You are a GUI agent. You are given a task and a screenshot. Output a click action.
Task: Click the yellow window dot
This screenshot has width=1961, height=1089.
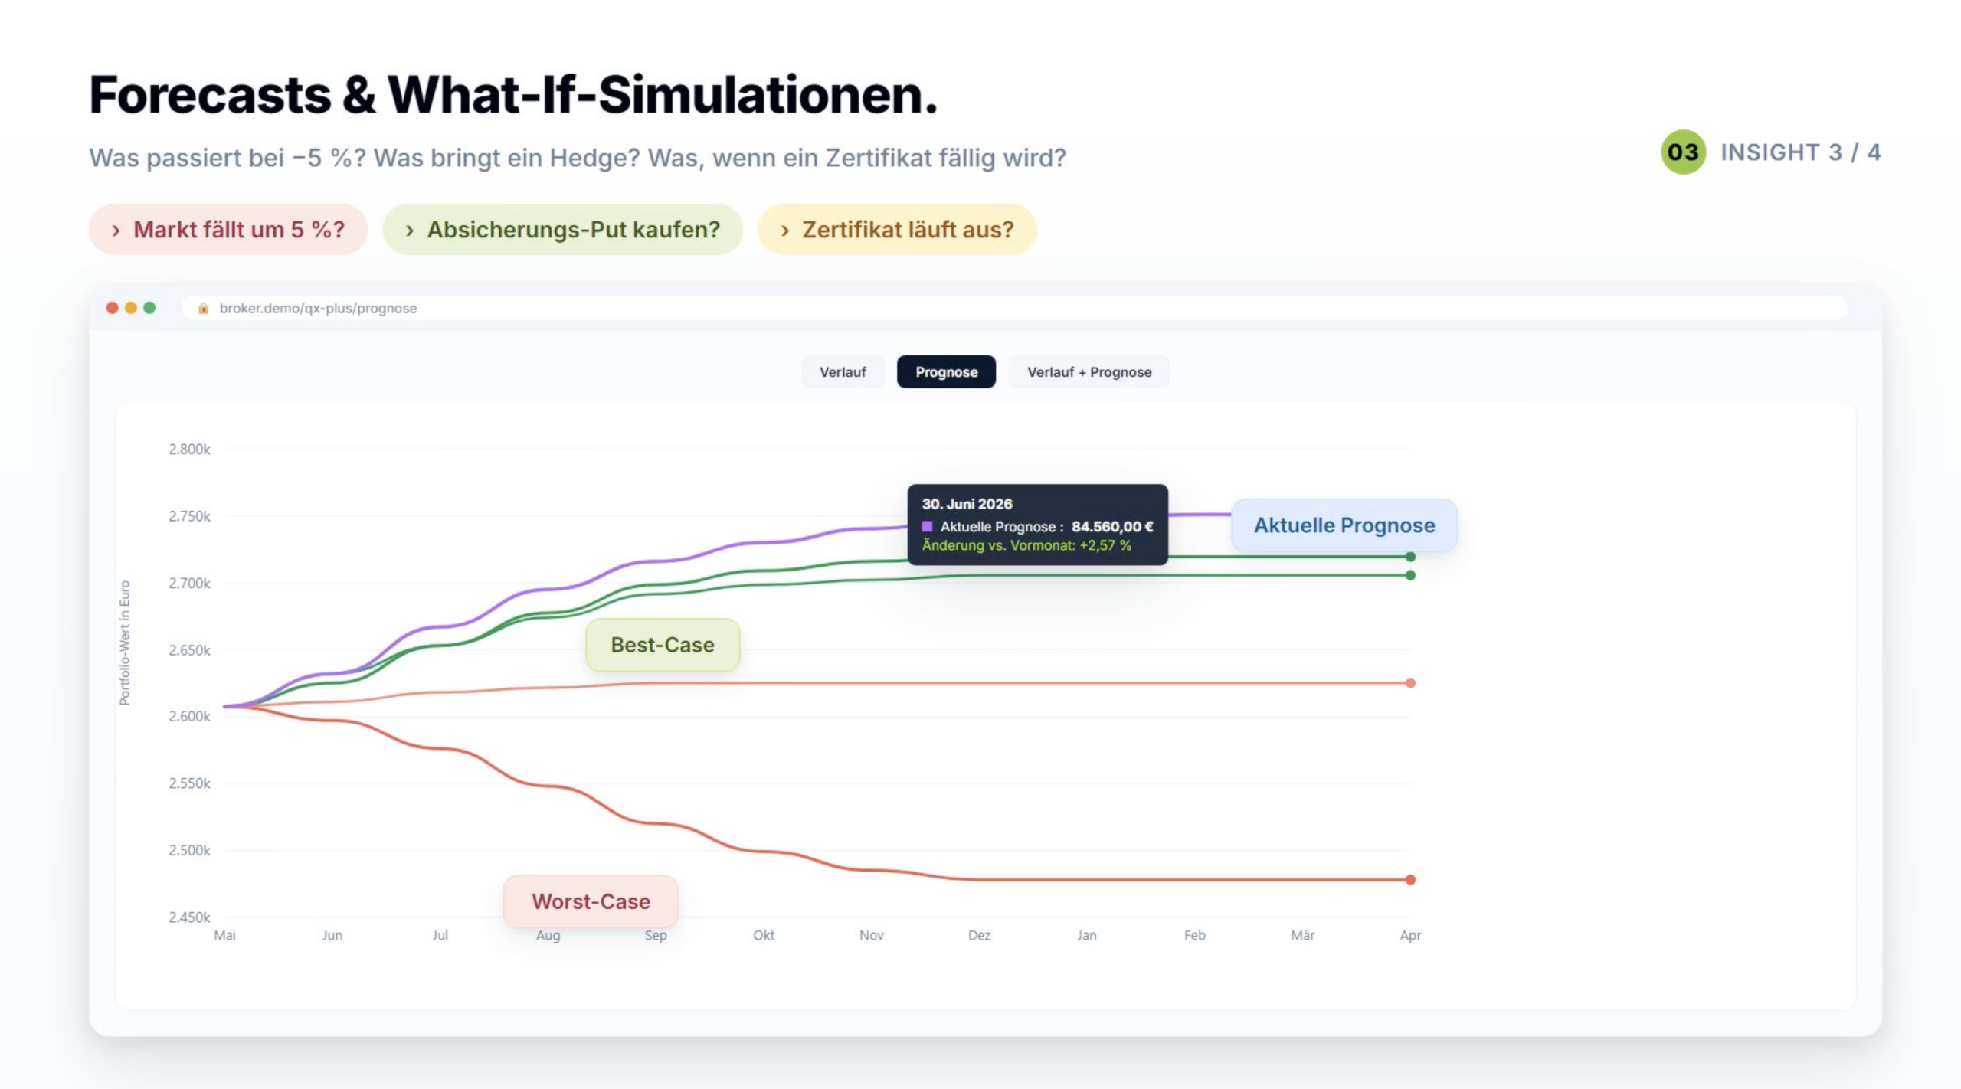tap(131, 307)
